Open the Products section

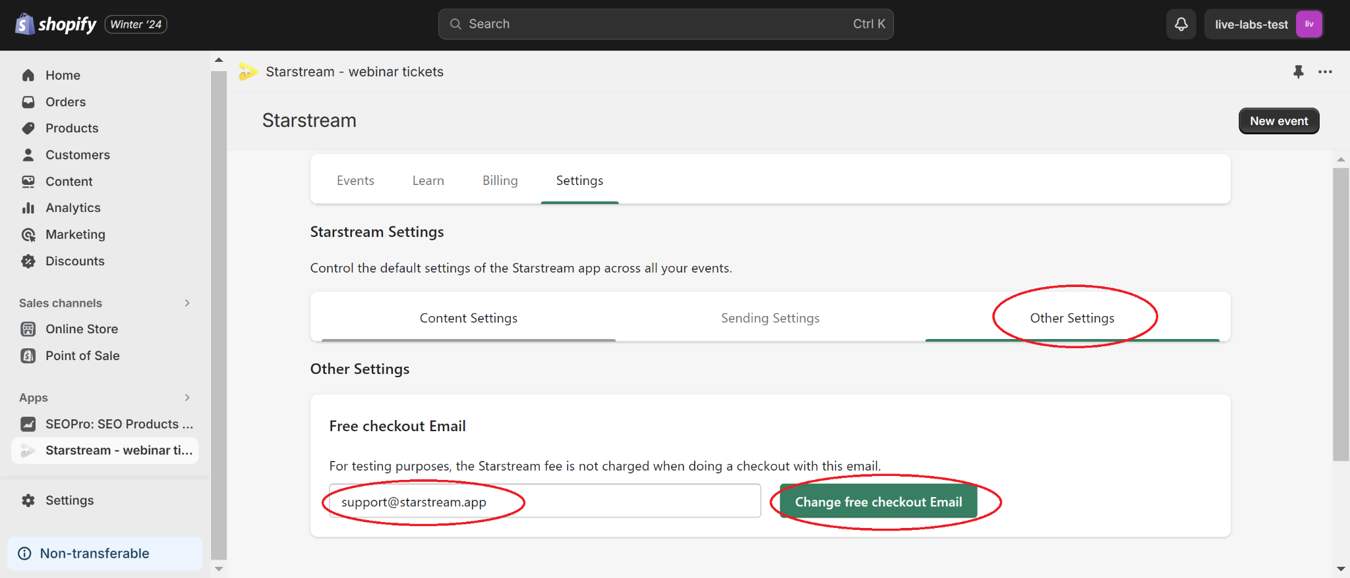click(71, 128)
